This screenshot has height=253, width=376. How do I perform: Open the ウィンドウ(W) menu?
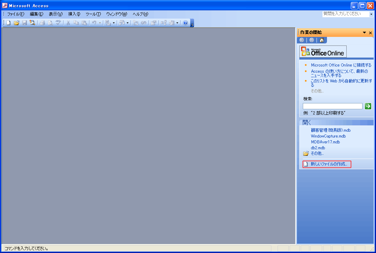click(x=117, y=14)
